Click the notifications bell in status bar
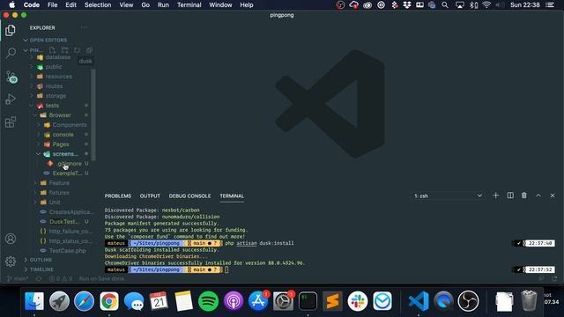 pyautogui.click(x=554, y=278)
